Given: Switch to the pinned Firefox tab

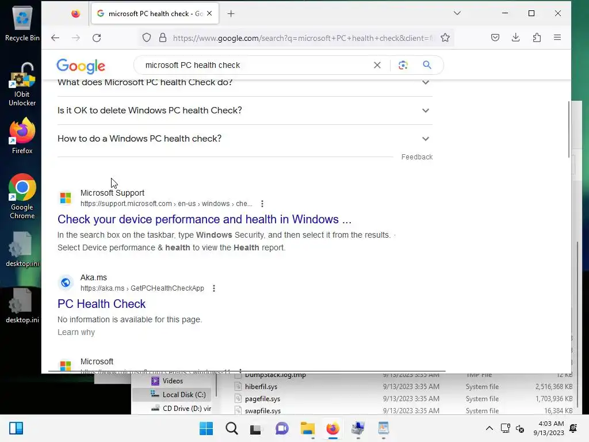Looking at the screenshot, I should point(75,14).
